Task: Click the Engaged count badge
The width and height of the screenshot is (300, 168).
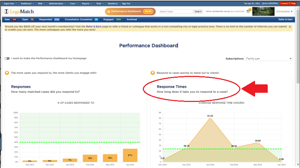Action: pyautogui.click(x=118, y=19)
